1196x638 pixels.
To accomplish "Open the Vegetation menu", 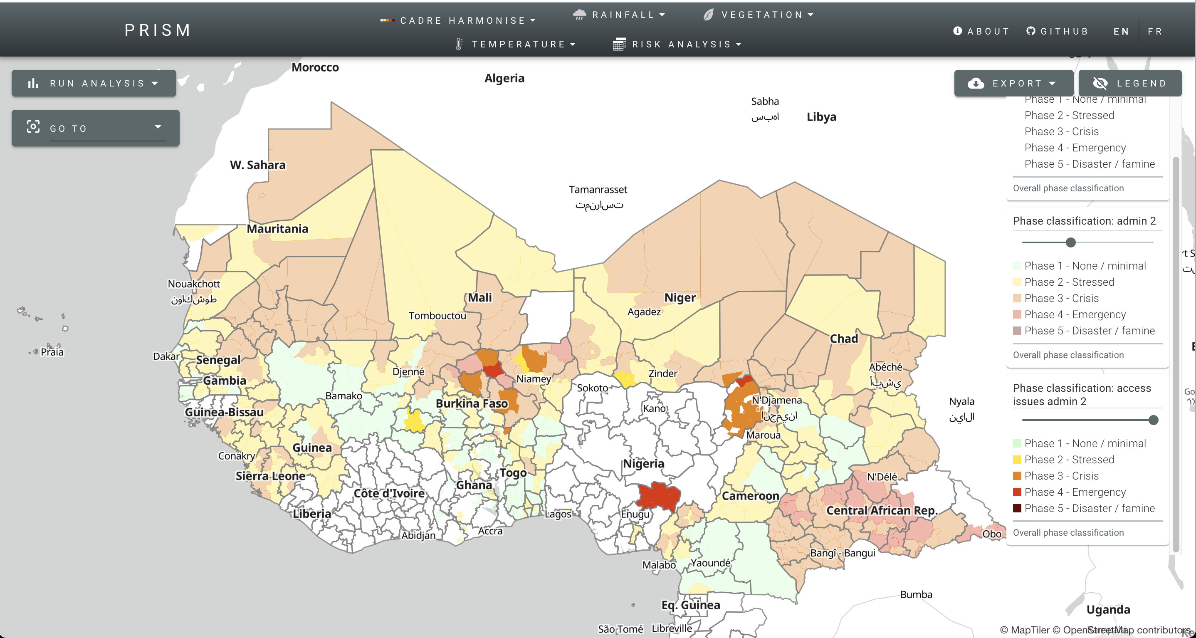I will click(x=762, y=15).
